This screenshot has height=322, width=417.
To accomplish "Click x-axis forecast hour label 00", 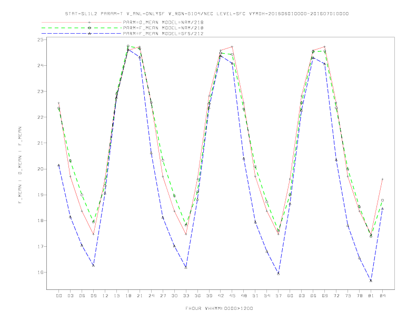I will (x=59, y=296).
